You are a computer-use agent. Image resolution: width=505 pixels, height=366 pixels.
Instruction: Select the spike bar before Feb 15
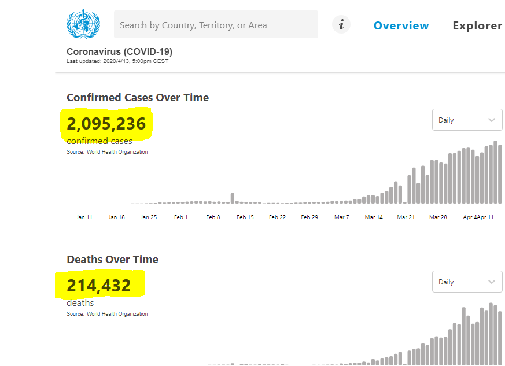[233, 198]
